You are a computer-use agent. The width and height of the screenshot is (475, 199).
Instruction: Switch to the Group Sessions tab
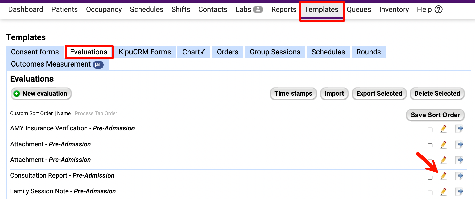275,52
